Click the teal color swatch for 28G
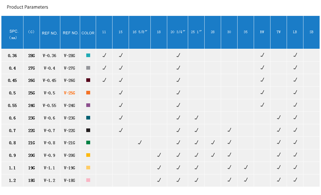 [x=88, y=55]
